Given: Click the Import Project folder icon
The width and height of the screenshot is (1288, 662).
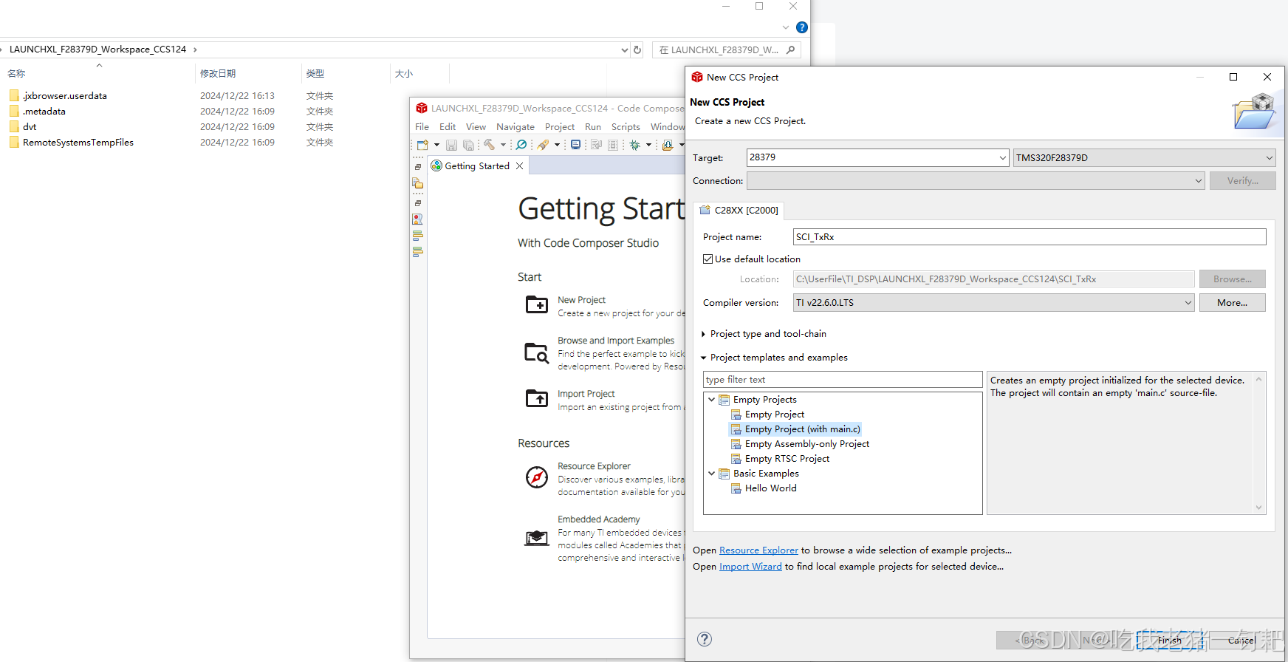Looking at the screenshot, I should point(537,398).
